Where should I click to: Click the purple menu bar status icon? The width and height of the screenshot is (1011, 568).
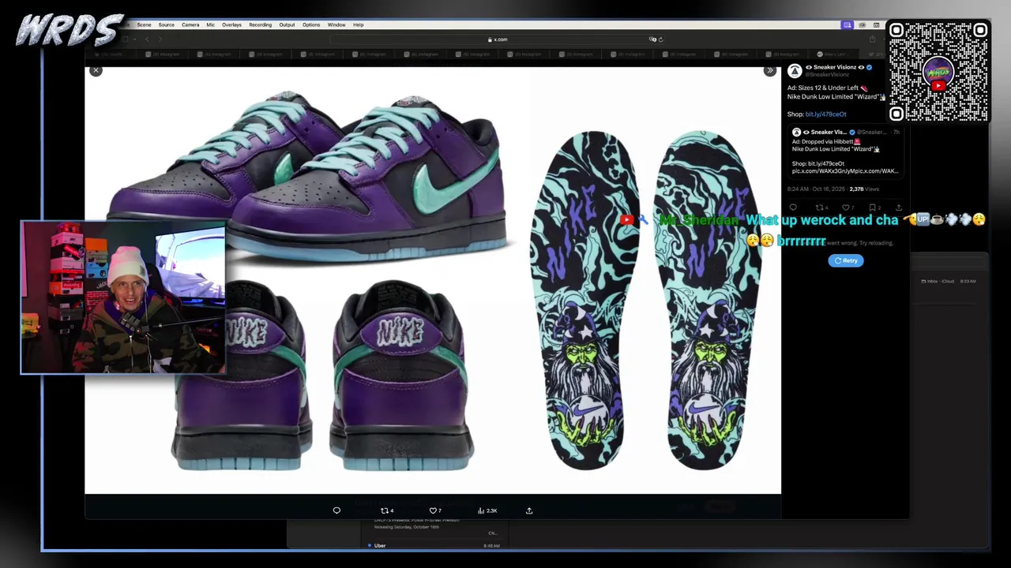point(847,24)
